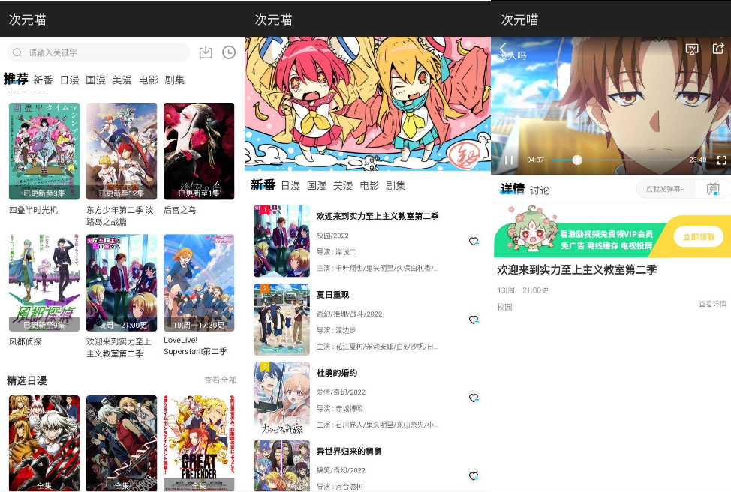Click 查看全部 link for 精选日漫
Viewport: 731px width, 492px height.
pyautogui.click(x=220, y=380)
